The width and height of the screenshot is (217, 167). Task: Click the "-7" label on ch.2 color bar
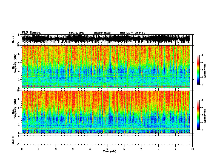(x=202, y=130)
